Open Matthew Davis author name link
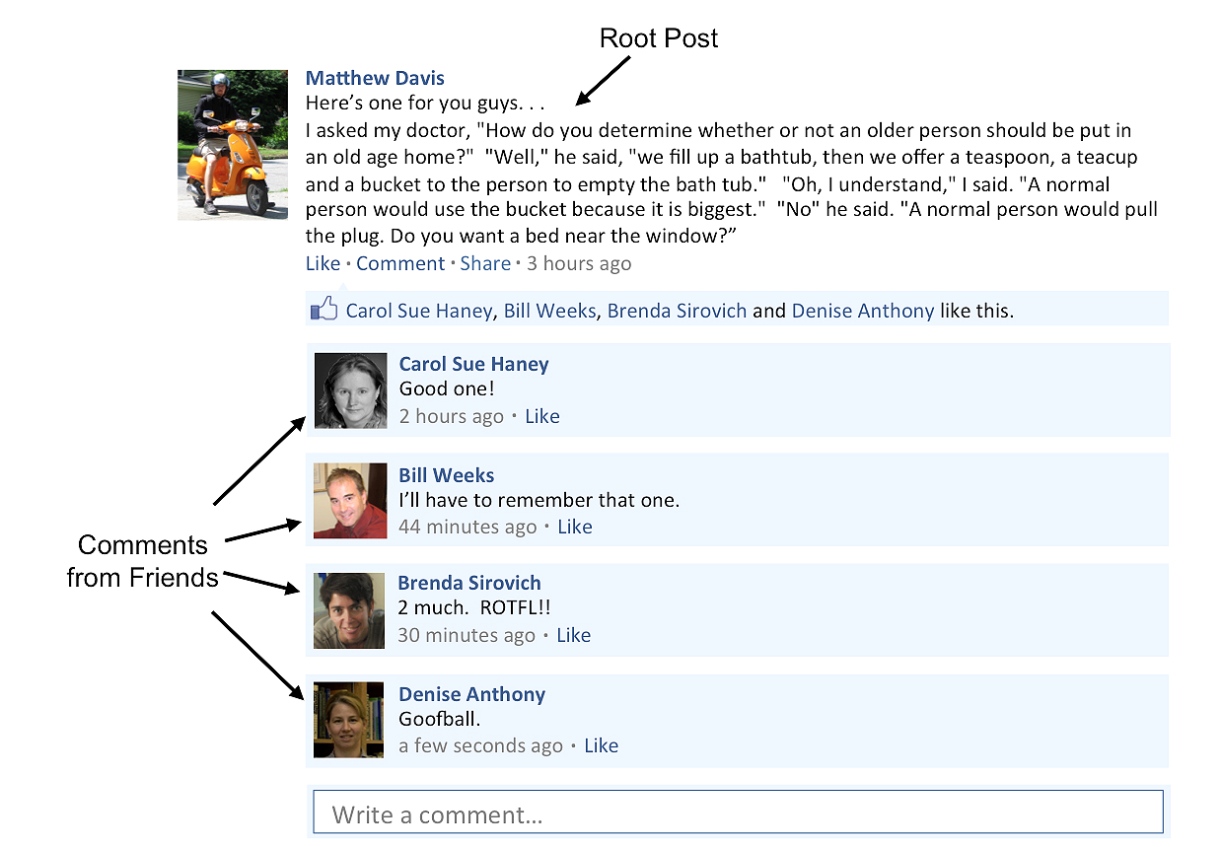Viewport: 1221px width, 847px height. (375, 78)
